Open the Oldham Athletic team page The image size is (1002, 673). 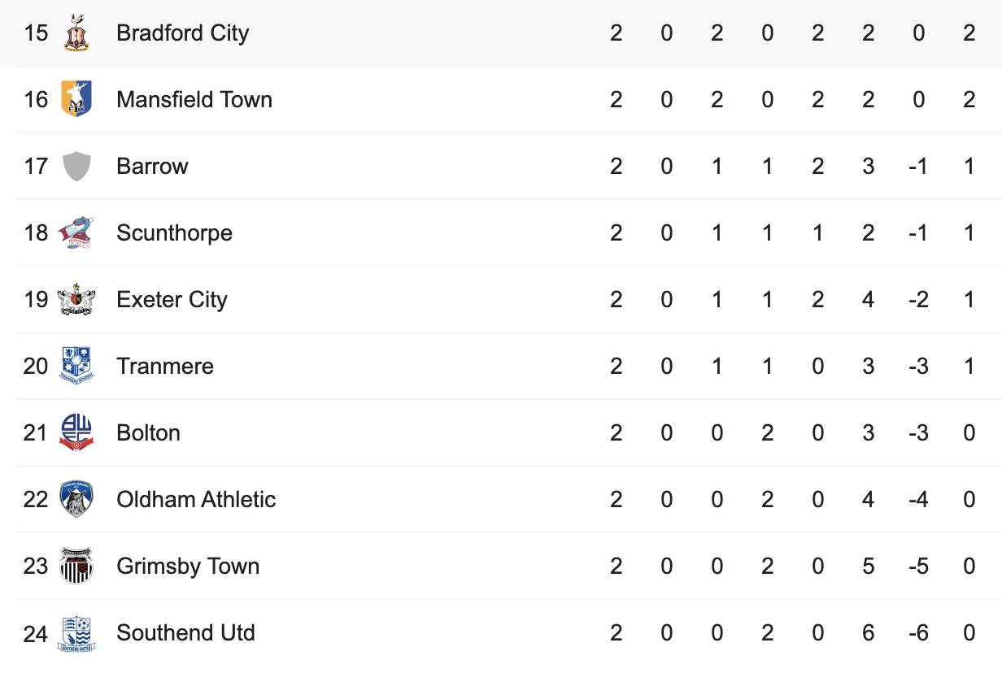tap(196, 500)
